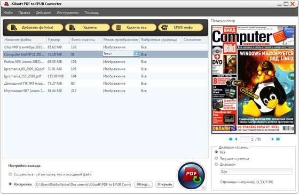
Task: Go to previous preview page
Action: tap(236, 139)
